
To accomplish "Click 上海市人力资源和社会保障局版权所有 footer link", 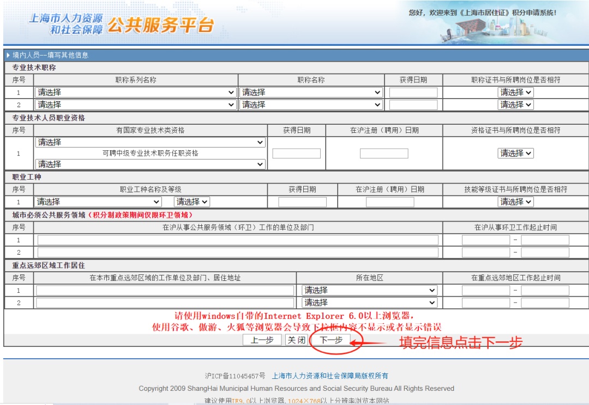I will (x=330, y=376).
